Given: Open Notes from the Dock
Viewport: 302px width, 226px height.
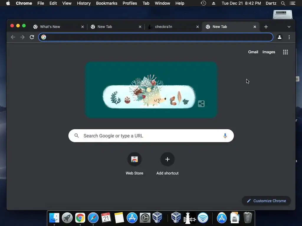Looking at the screenshot, I should 119,218.
